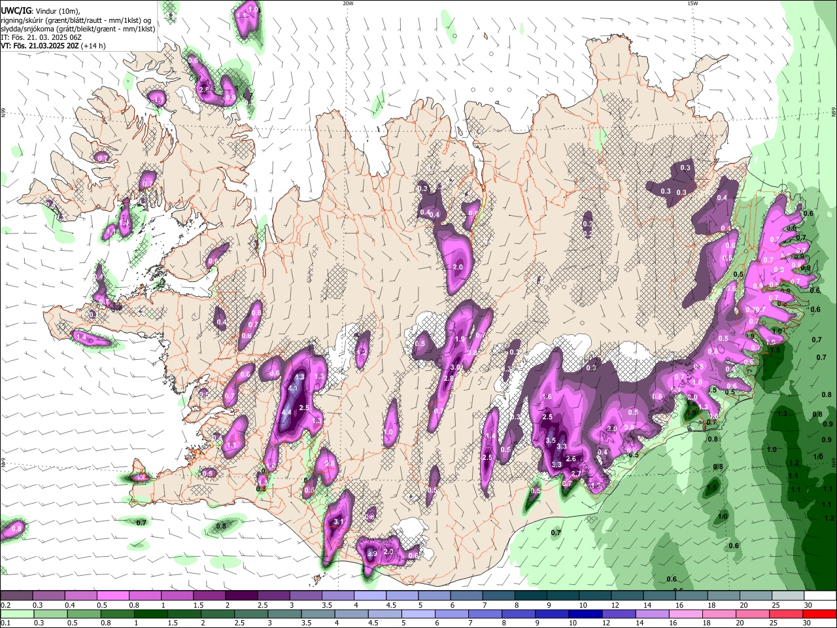Click the '3.5' snowfall value on the map
Screen dimensions: 837x628
pos(551,441)
